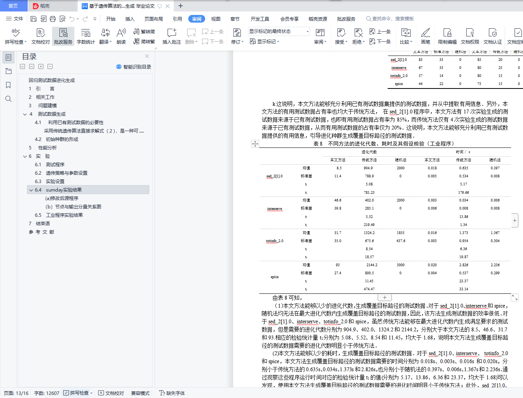Screen dimensions: 523x398
Task: Go to outline item '6.5 工业程序实验结果'
Action: coord(59,215)
